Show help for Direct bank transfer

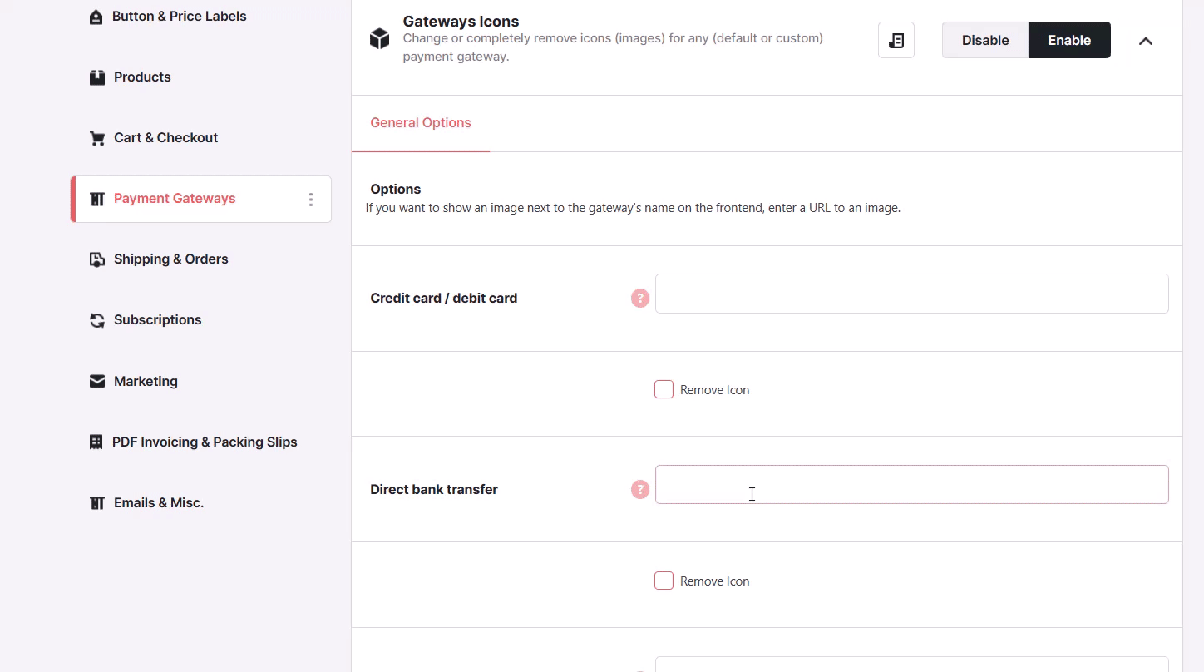coord(640,489)
